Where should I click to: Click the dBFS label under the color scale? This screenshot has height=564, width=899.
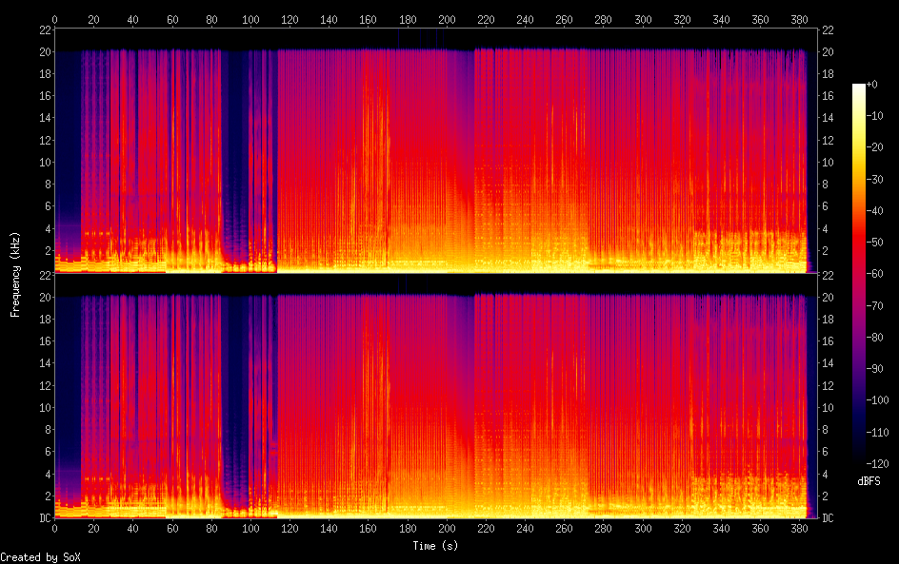(868, 481)
